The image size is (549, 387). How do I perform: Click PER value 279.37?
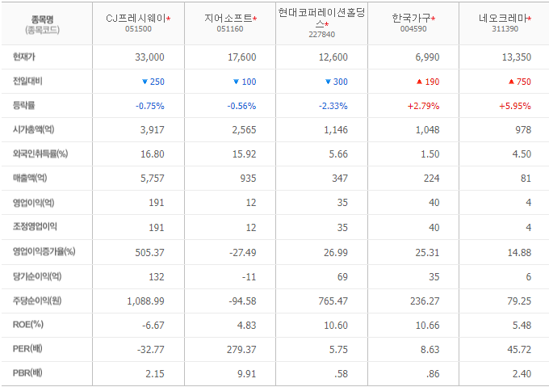(241, 350)
